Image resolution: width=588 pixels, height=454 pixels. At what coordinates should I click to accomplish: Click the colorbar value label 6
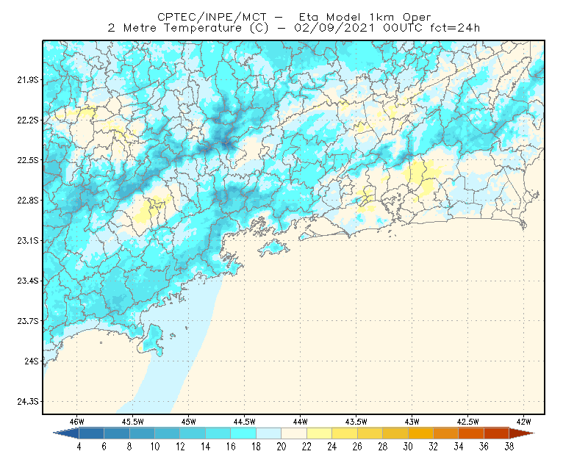point(104,447)
